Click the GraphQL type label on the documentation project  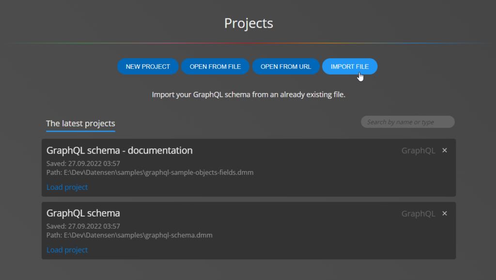[x=418, y=150]
